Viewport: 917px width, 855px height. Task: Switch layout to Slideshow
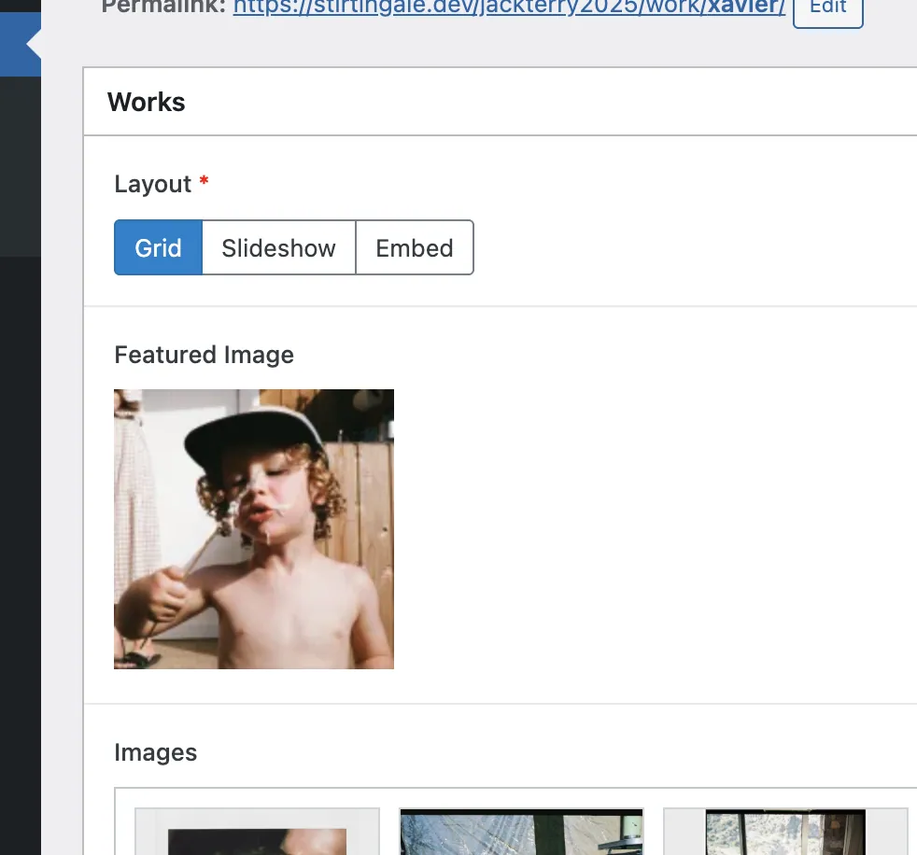pos(278,248)
